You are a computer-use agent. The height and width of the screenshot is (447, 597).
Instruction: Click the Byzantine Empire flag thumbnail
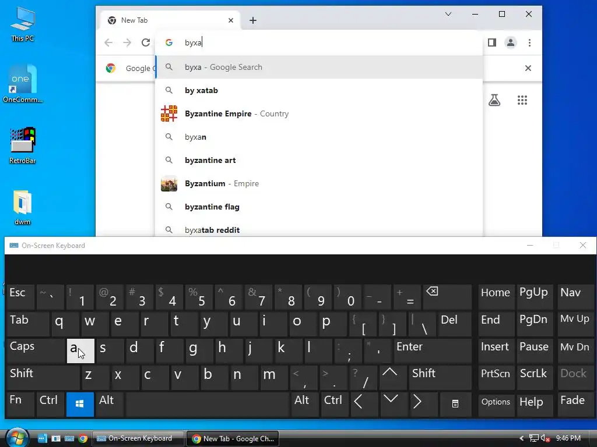(169, 113)
